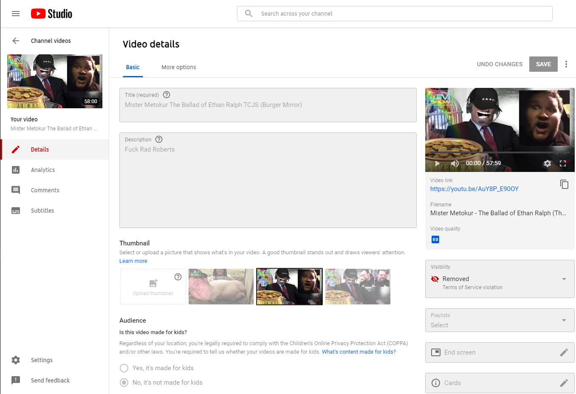This screenshot has height=394, width=576.
Task: Click the thumbnail Learn more link
Action: coord(133,261)
